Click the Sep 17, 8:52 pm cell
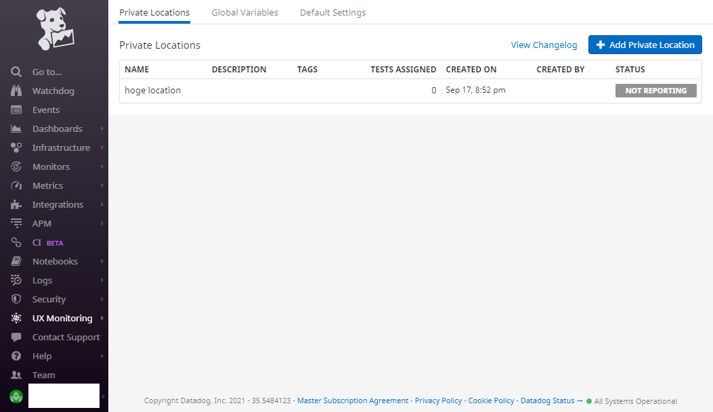The image size is (713, 412). coord(475,90)
